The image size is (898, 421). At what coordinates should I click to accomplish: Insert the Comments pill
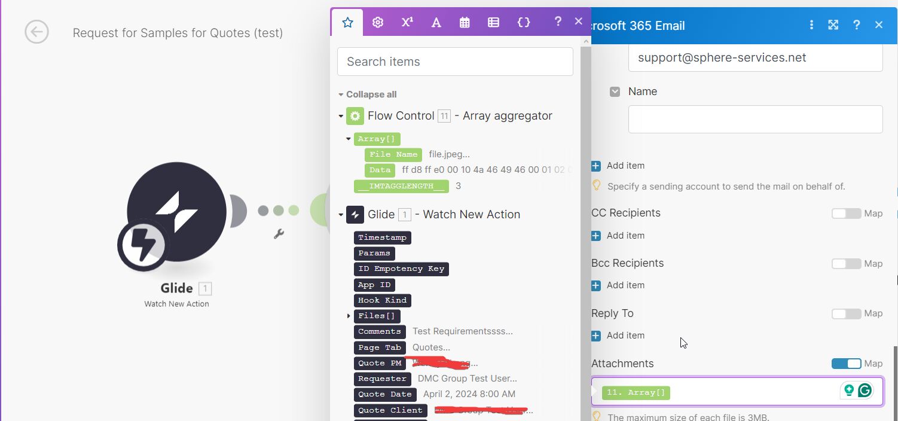click(x=380, y=331)
